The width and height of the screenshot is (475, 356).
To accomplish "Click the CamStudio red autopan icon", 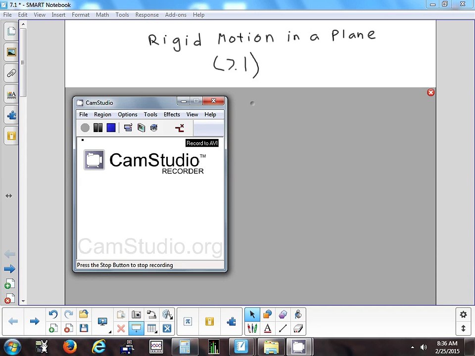I will click(x=180, y=128).
